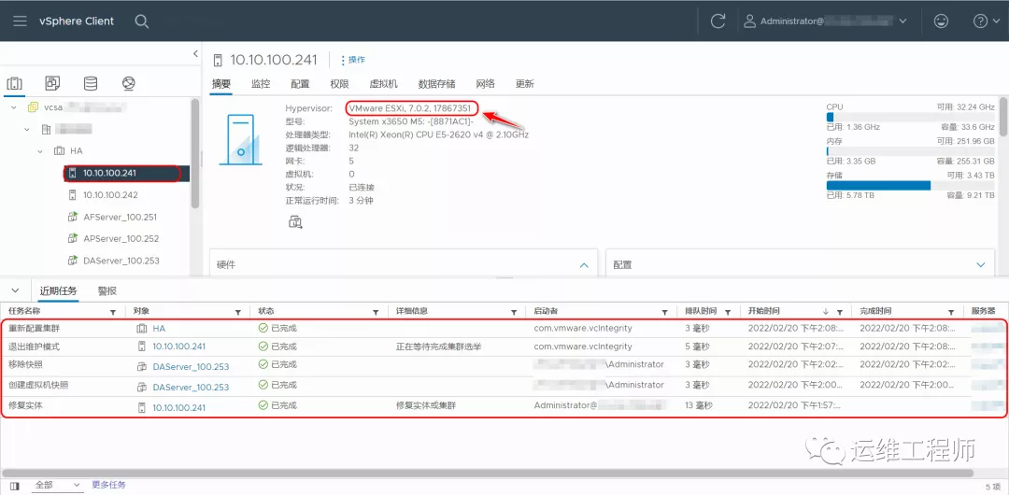Collapse the HA cluster tree node

coord(41,151)
